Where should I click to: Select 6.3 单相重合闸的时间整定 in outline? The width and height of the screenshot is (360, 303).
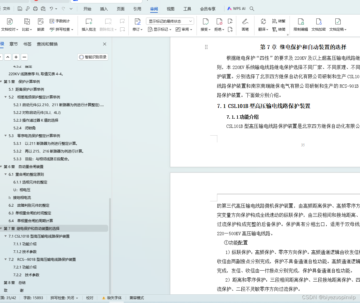pos(30,213)
